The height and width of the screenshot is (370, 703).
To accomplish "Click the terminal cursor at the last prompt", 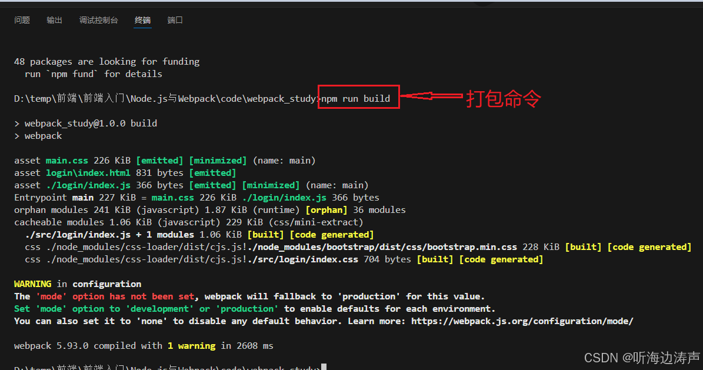I will pos(324,367).
